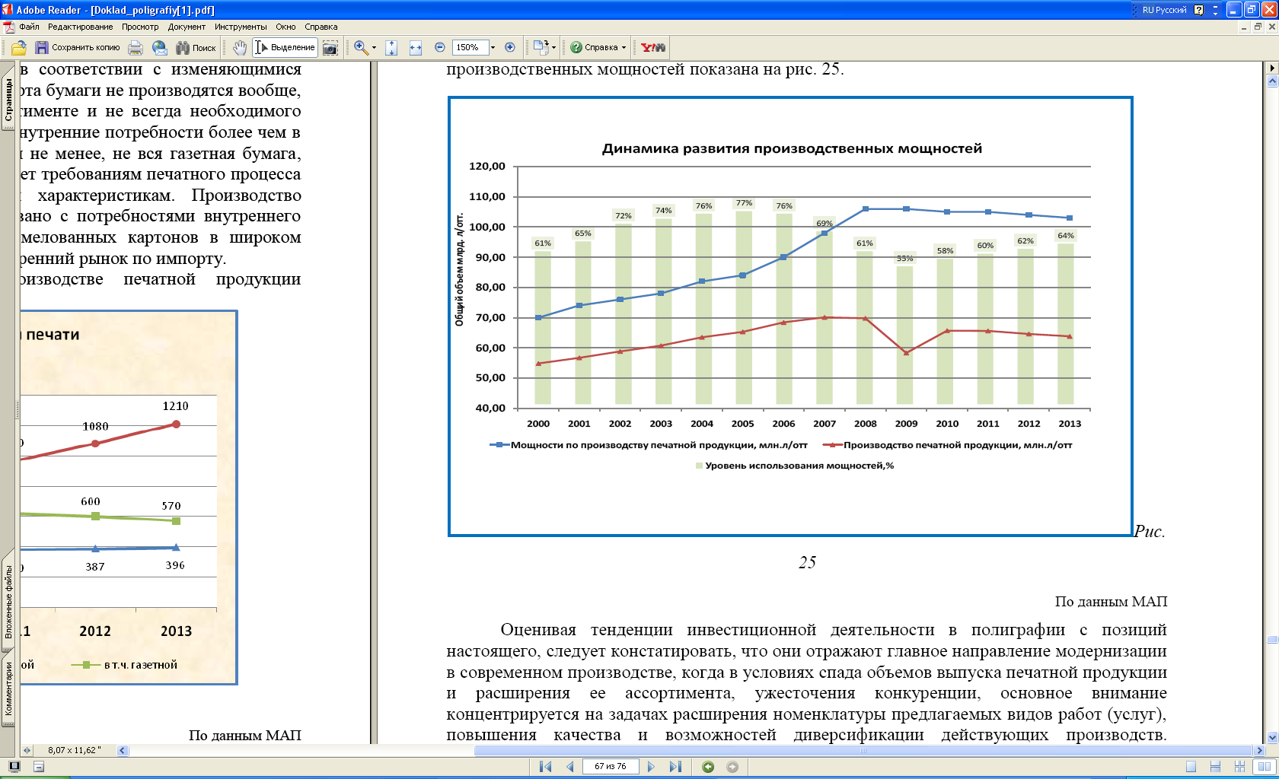Click the vertical scrollbar down arrow
1279x779 pixels.
pyautogui.click(x=1272, y=737)
